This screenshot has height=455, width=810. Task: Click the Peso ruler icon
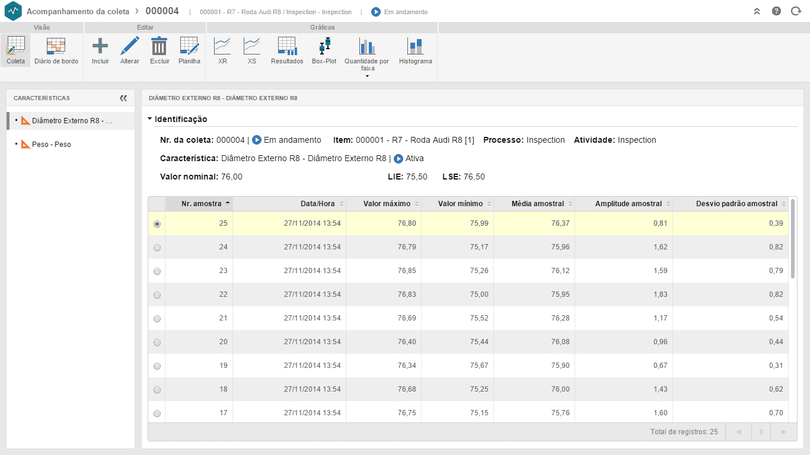pyautogui.click(x=25, y=144)
